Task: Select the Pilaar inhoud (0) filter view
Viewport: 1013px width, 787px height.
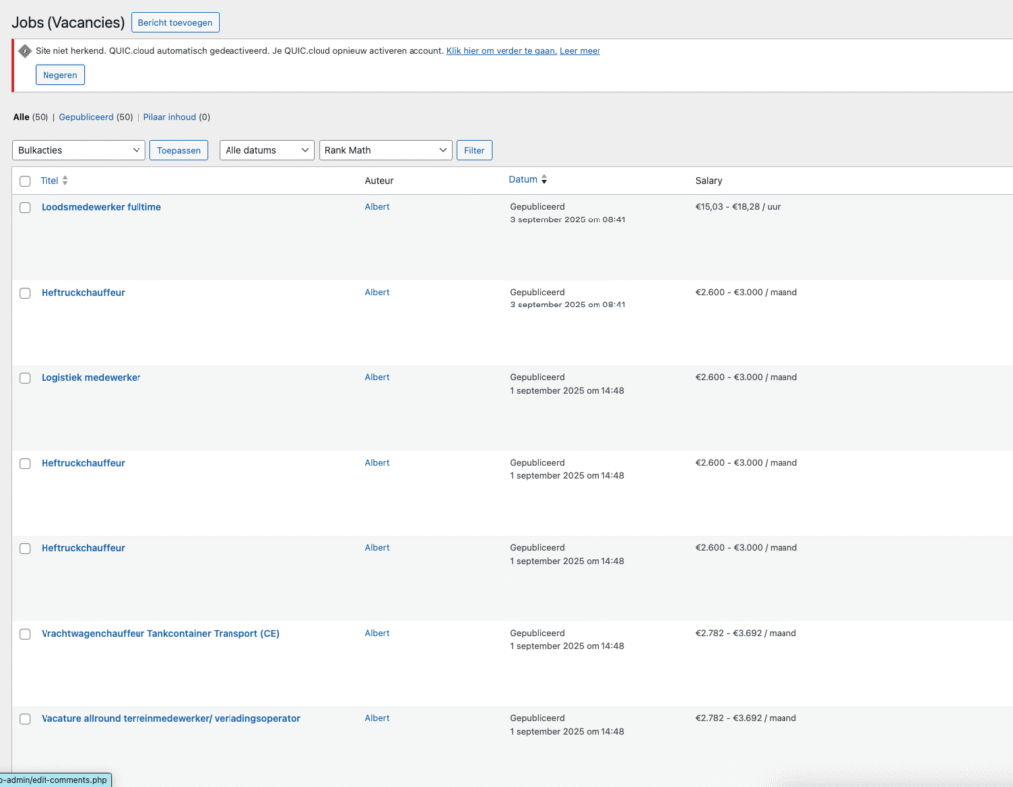Action: pos(176,117)
